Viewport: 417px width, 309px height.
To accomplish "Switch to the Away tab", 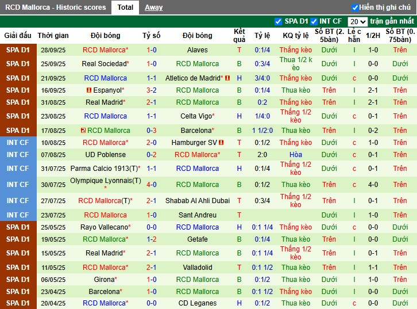I will point(153,7).
